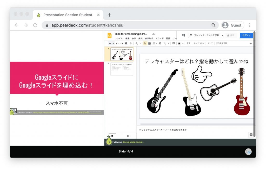Open the レイアウト layout dropdown
This screenshot has height=170, width=266.
coord(199,43)
